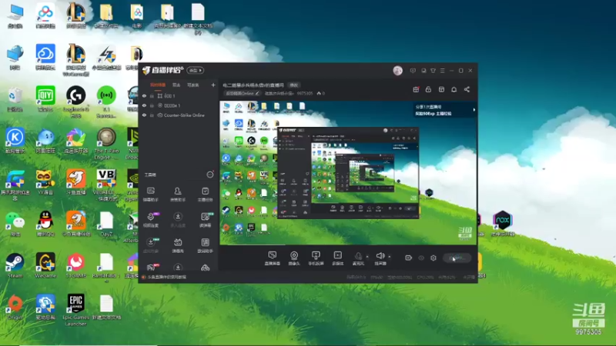
Task: Open the streamer task checkbox tool
Action: tap(205, 195)
